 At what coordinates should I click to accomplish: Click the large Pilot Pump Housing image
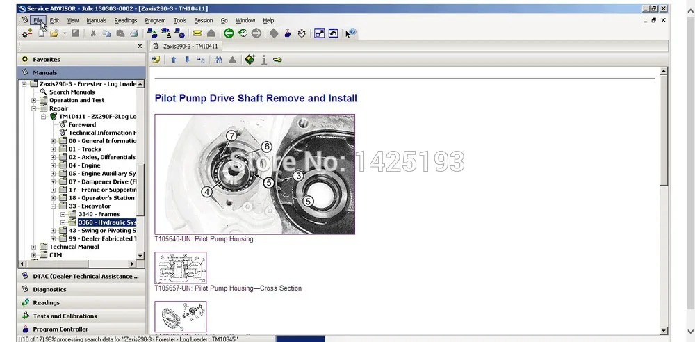pyautogui.click(x=255, y=174)
